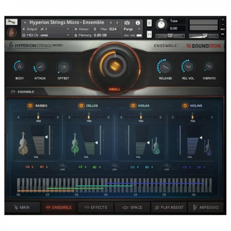This screenshot has height=231, width=231.
Task: Click the green cello instrument image
Action: 75,144
